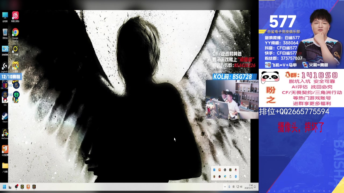The width and height of the screenshot is (344, 193).
Task: Open the volume speaker tray icon
Action: click(x=241, y=187)
